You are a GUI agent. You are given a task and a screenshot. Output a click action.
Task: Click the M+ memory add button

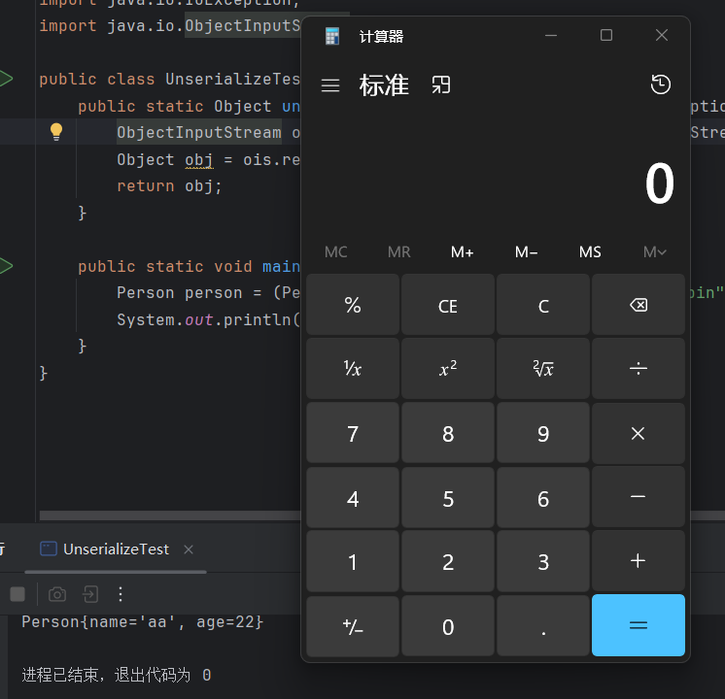click(x=462, y=252)
